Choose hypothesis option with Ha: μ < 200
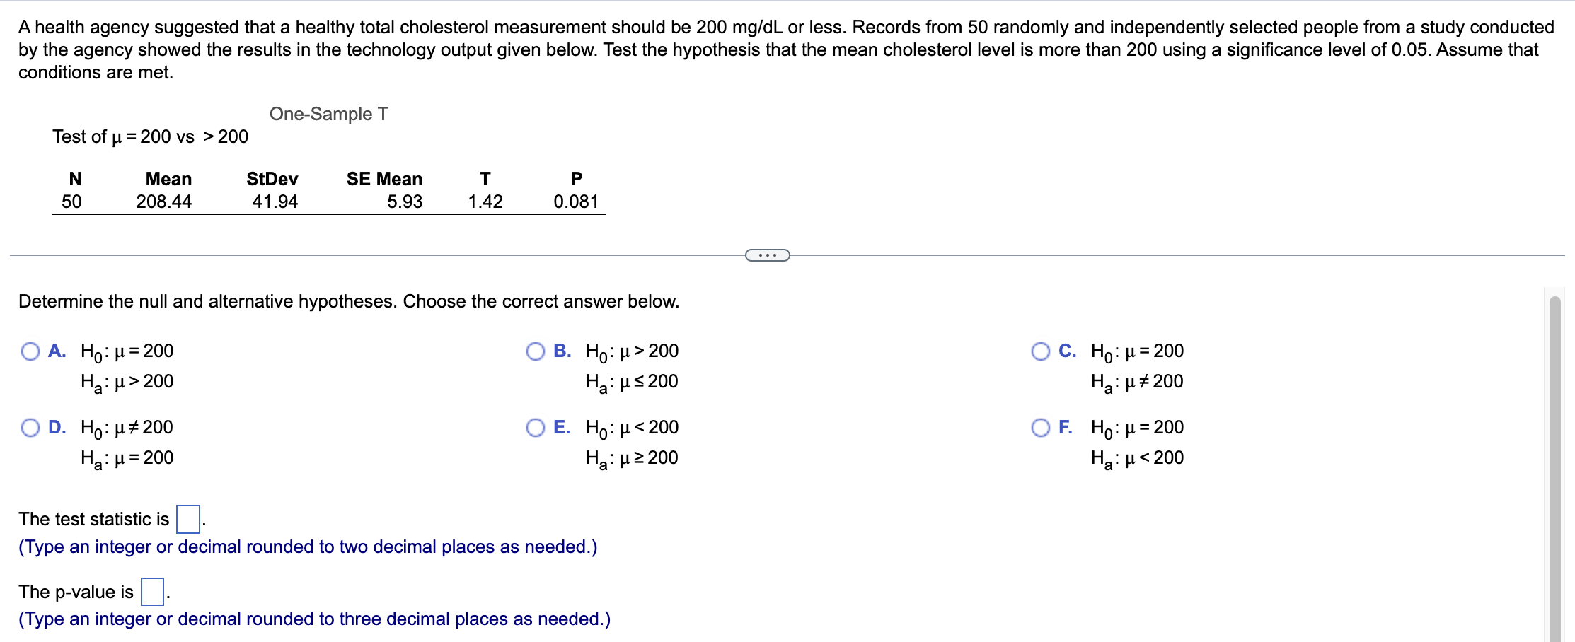The height and width of the screenshot is (642, 1575). 1042,428
